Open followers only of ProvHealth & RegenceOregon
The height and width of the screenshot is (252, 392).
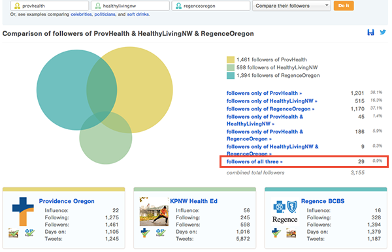pyautogui.click(x=265, y=135)
